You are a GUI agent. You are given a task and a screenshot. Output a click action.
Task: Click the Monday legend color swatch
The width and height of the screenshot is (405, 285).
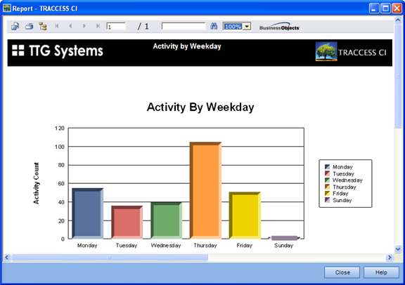tap(327, 167)
